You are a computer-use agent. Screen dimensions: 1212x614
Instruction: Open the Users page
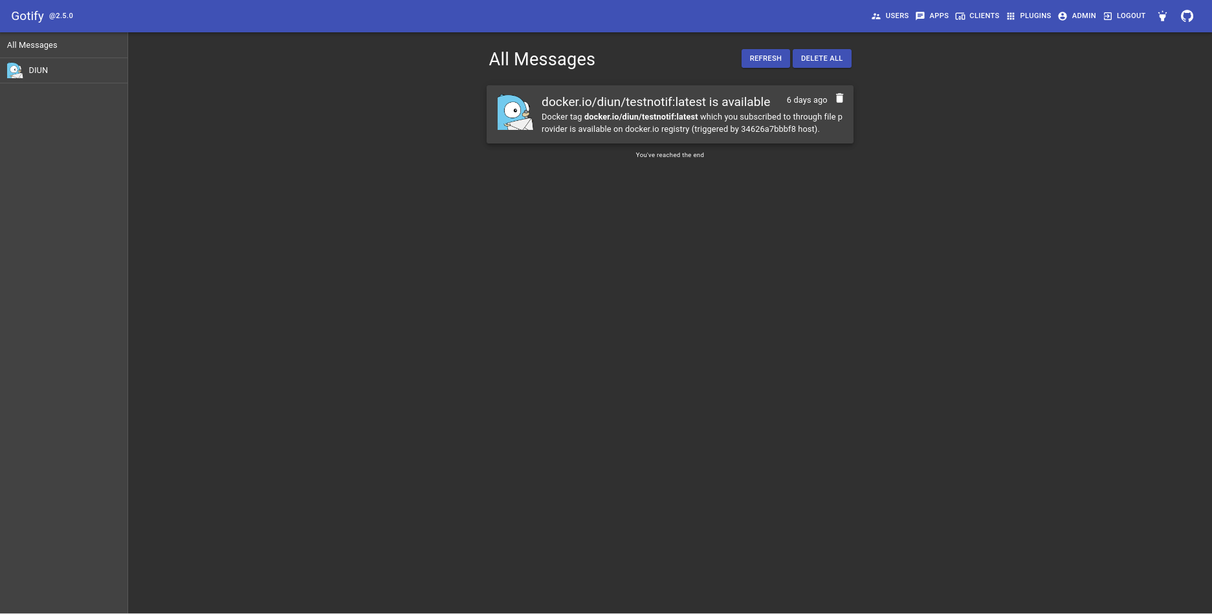(x=890, y=16)
